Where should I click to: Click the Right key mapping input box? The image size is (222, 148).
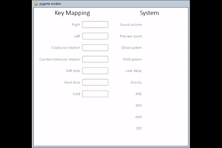(95, 25)
